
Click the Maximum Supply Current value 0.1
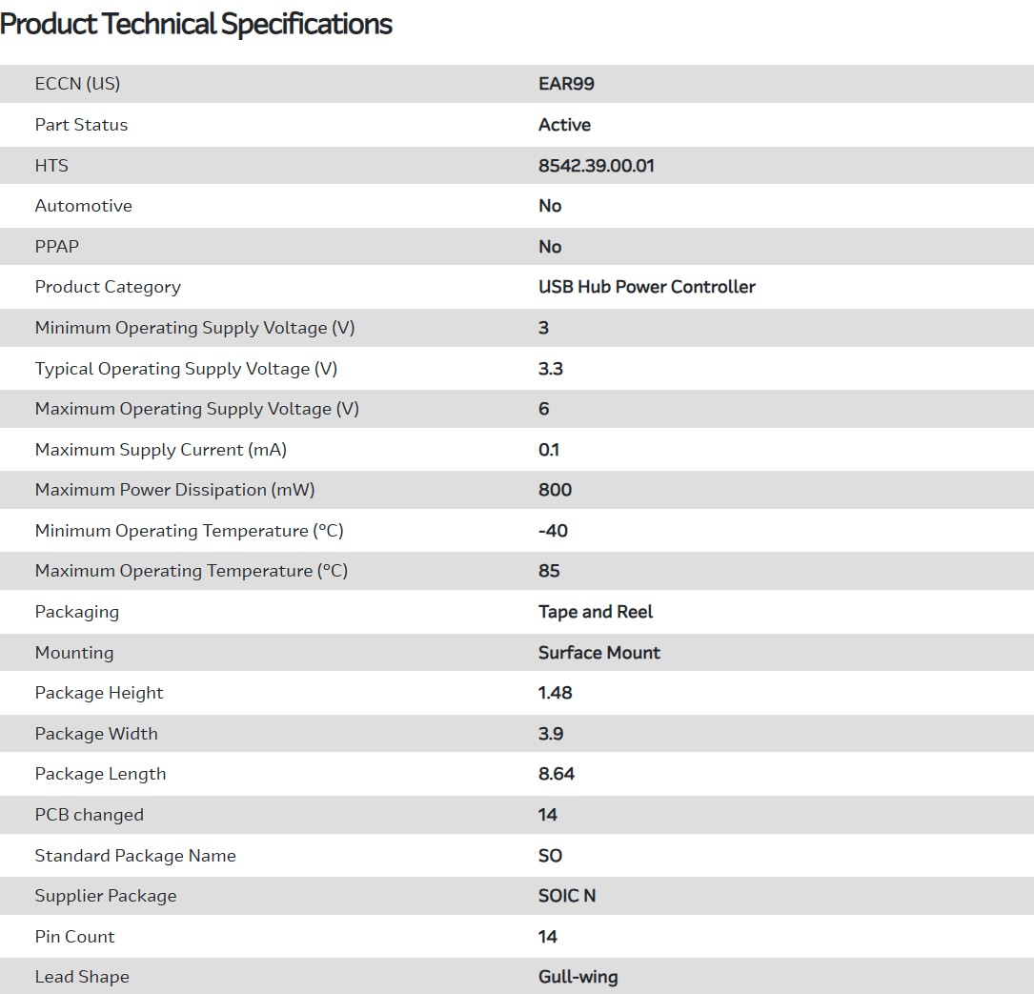[x=549, y=450]
